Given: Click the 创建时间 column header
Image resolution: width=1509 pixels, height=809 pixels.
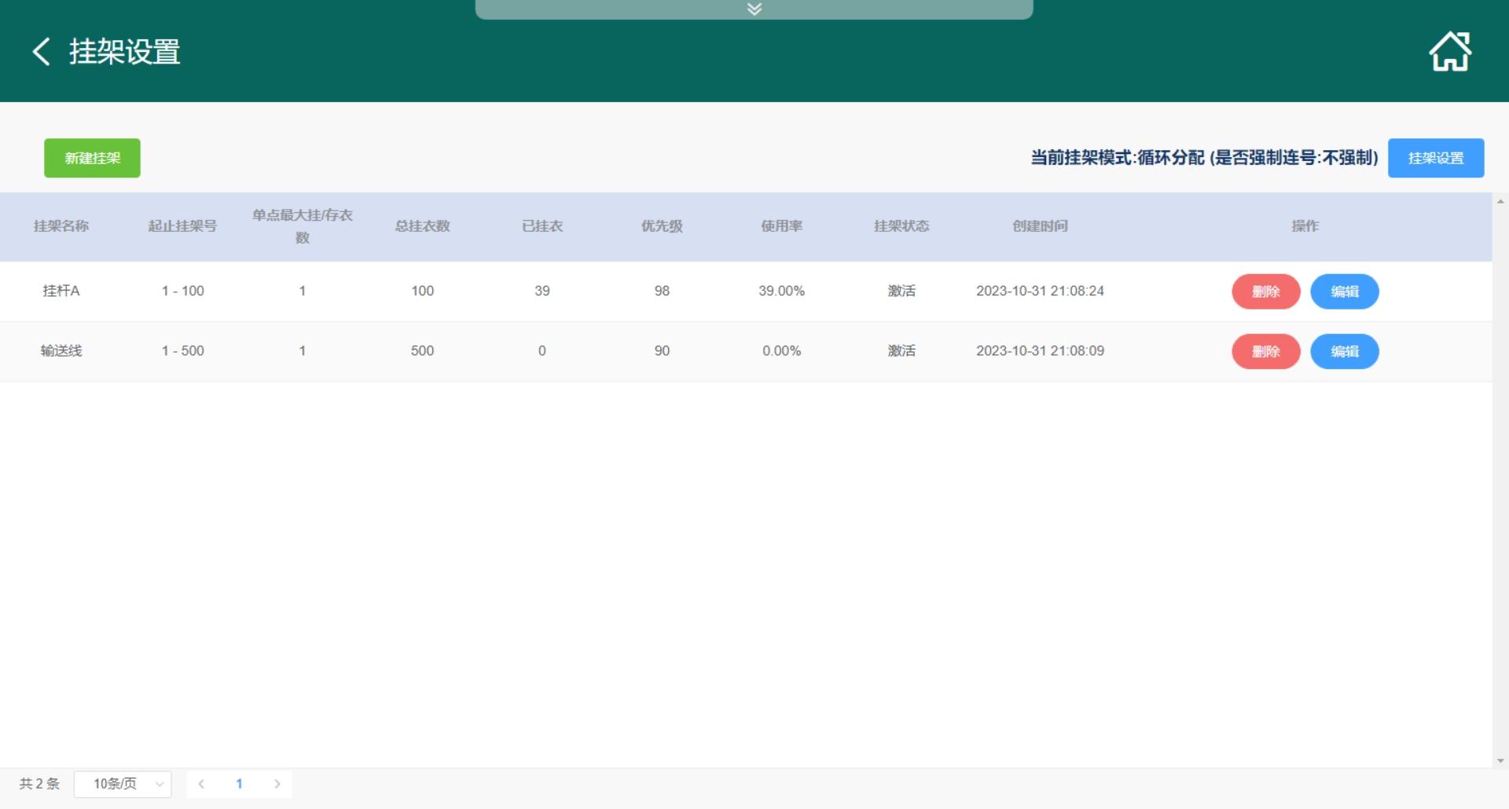Looking at the screenshot, I should (1040, 226).
